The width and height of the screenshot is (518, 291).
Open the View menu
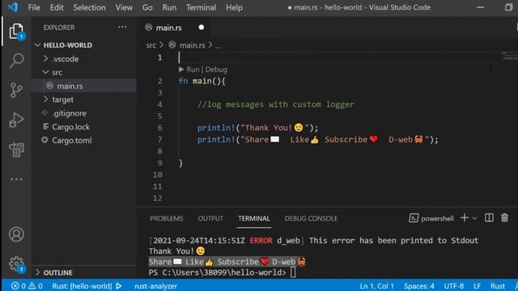pos(124,7)
